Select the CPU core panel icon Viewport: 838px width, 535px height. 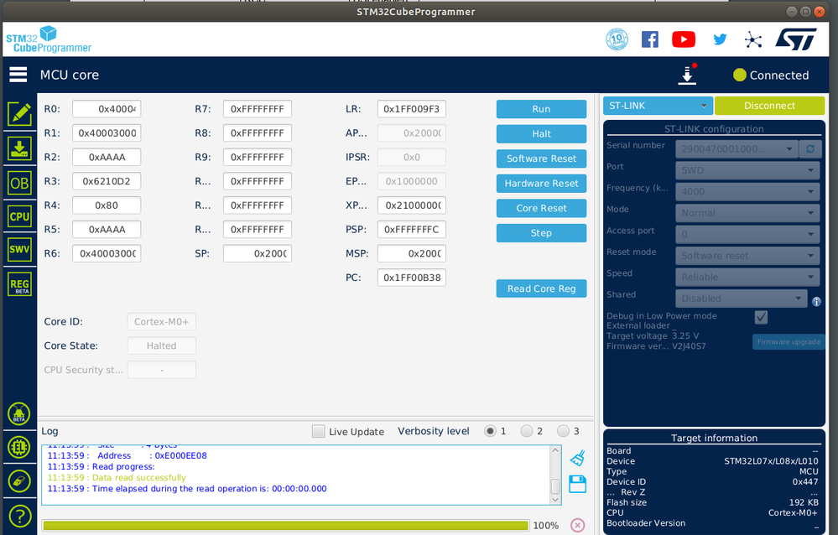[x=19, y=216]
